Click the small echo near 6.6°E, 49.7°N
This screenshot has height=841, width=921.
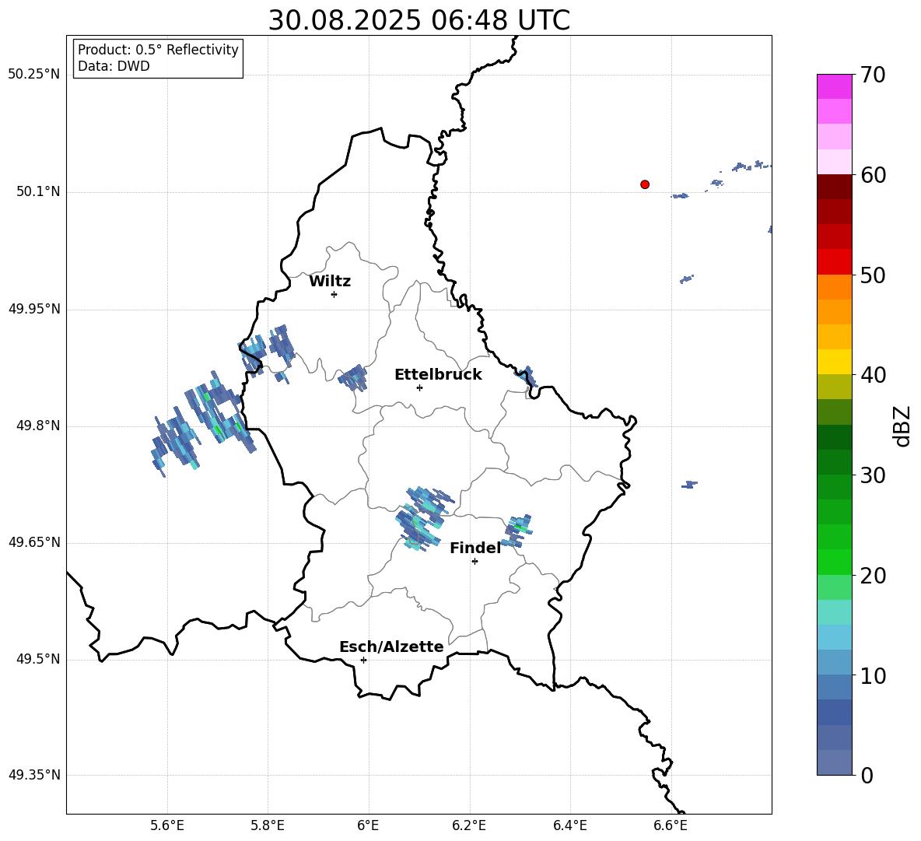pyautogui.click(x=689, y=485)
